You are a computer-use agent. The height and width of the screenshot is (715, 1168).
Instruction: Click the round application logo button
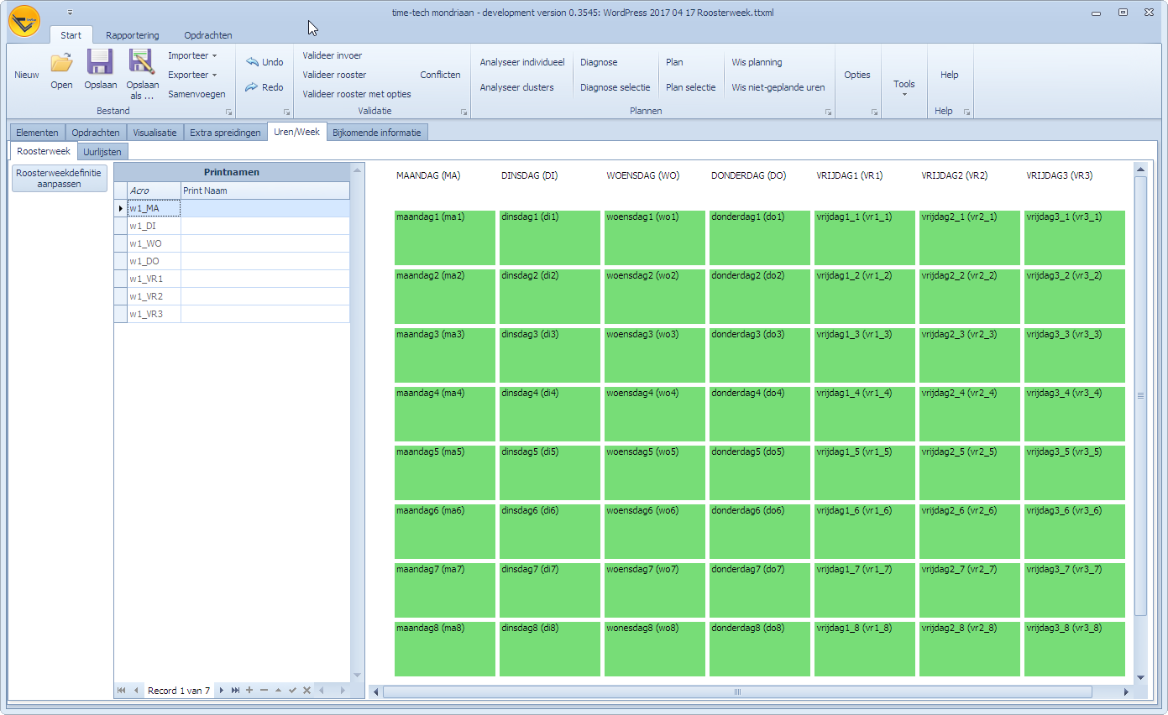(x=24, y=21)
